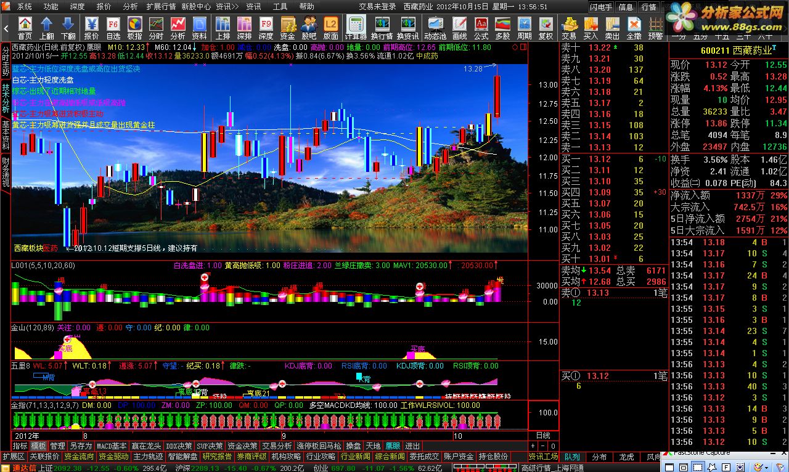Open the 系统 menu

pyautogui.click(x=25, y=6)
